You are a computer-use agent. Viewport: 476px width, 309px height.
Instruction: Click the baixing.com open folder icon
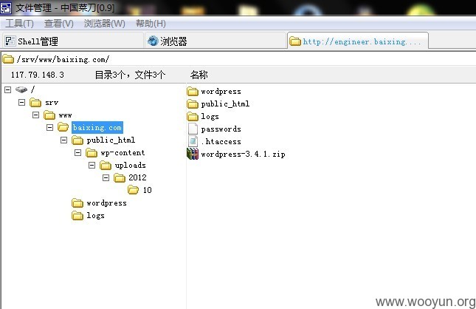point(63,127)
